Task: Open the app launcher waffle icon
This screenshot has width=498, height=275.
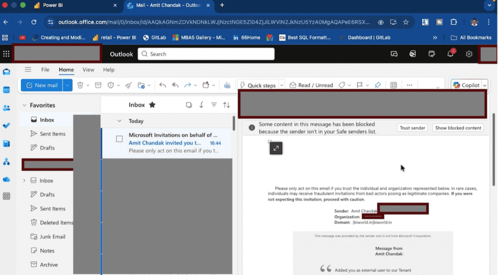Action: [x=6, y=54]
